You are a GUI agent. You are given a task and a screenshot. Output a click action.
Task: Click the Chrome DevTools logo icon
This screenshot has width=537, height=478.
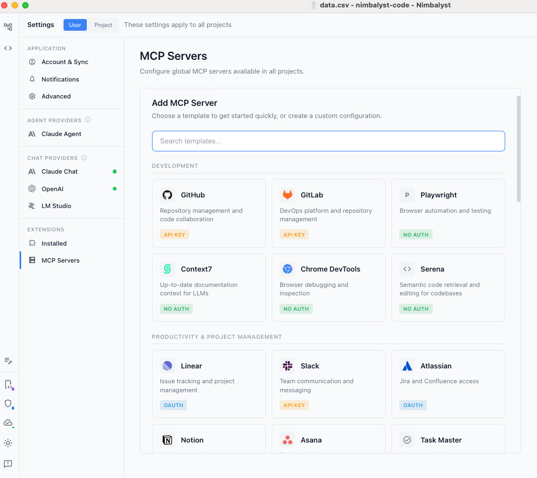coord(288,269)
